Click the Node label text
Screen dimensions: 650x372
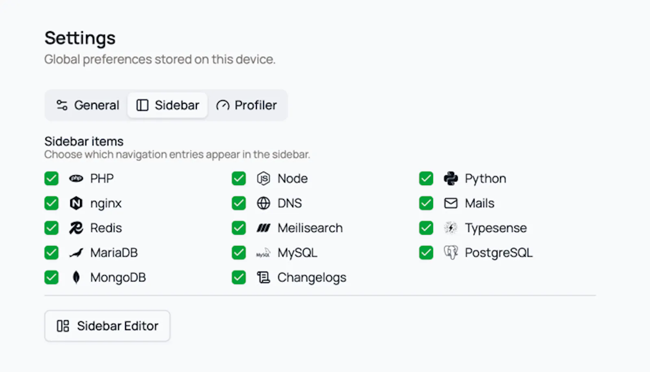pos(293,178)
